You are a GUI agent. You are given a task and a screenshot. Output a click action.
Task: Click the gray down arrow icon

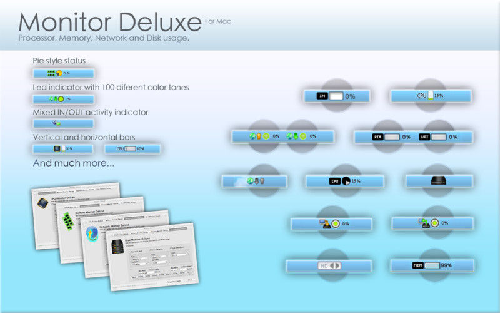coord(256,181)
